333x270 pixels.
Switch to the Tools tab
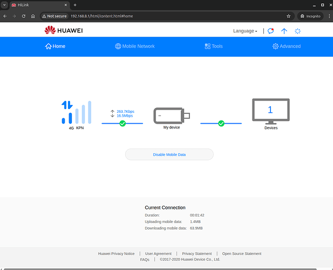tap(214, 46)
